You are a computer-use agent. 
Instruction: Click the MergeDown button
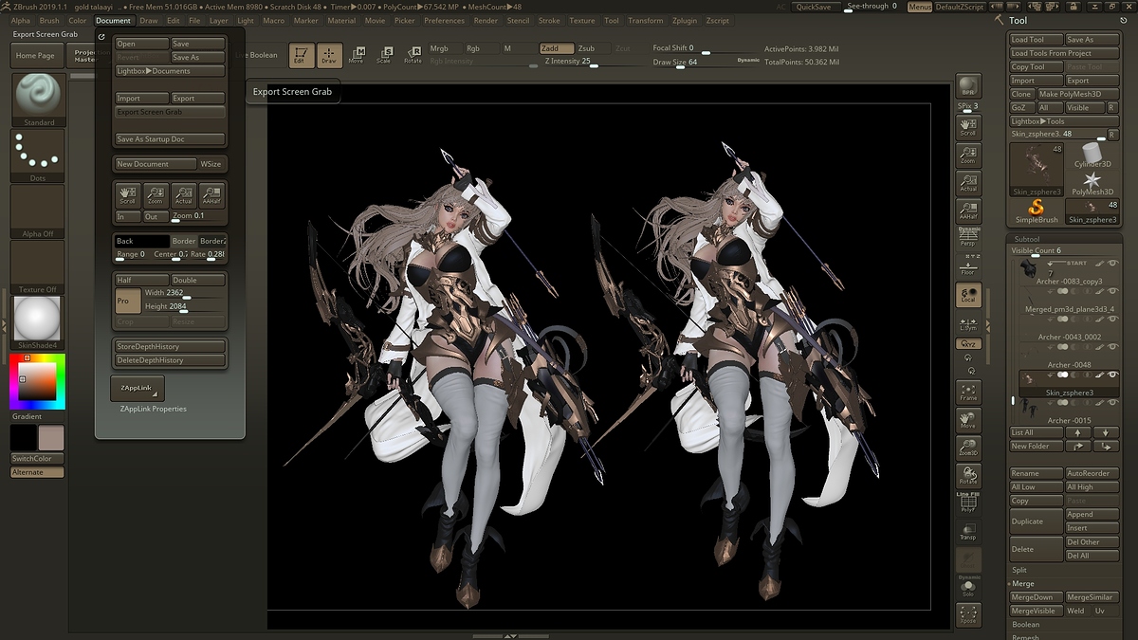coord(1036,597)
